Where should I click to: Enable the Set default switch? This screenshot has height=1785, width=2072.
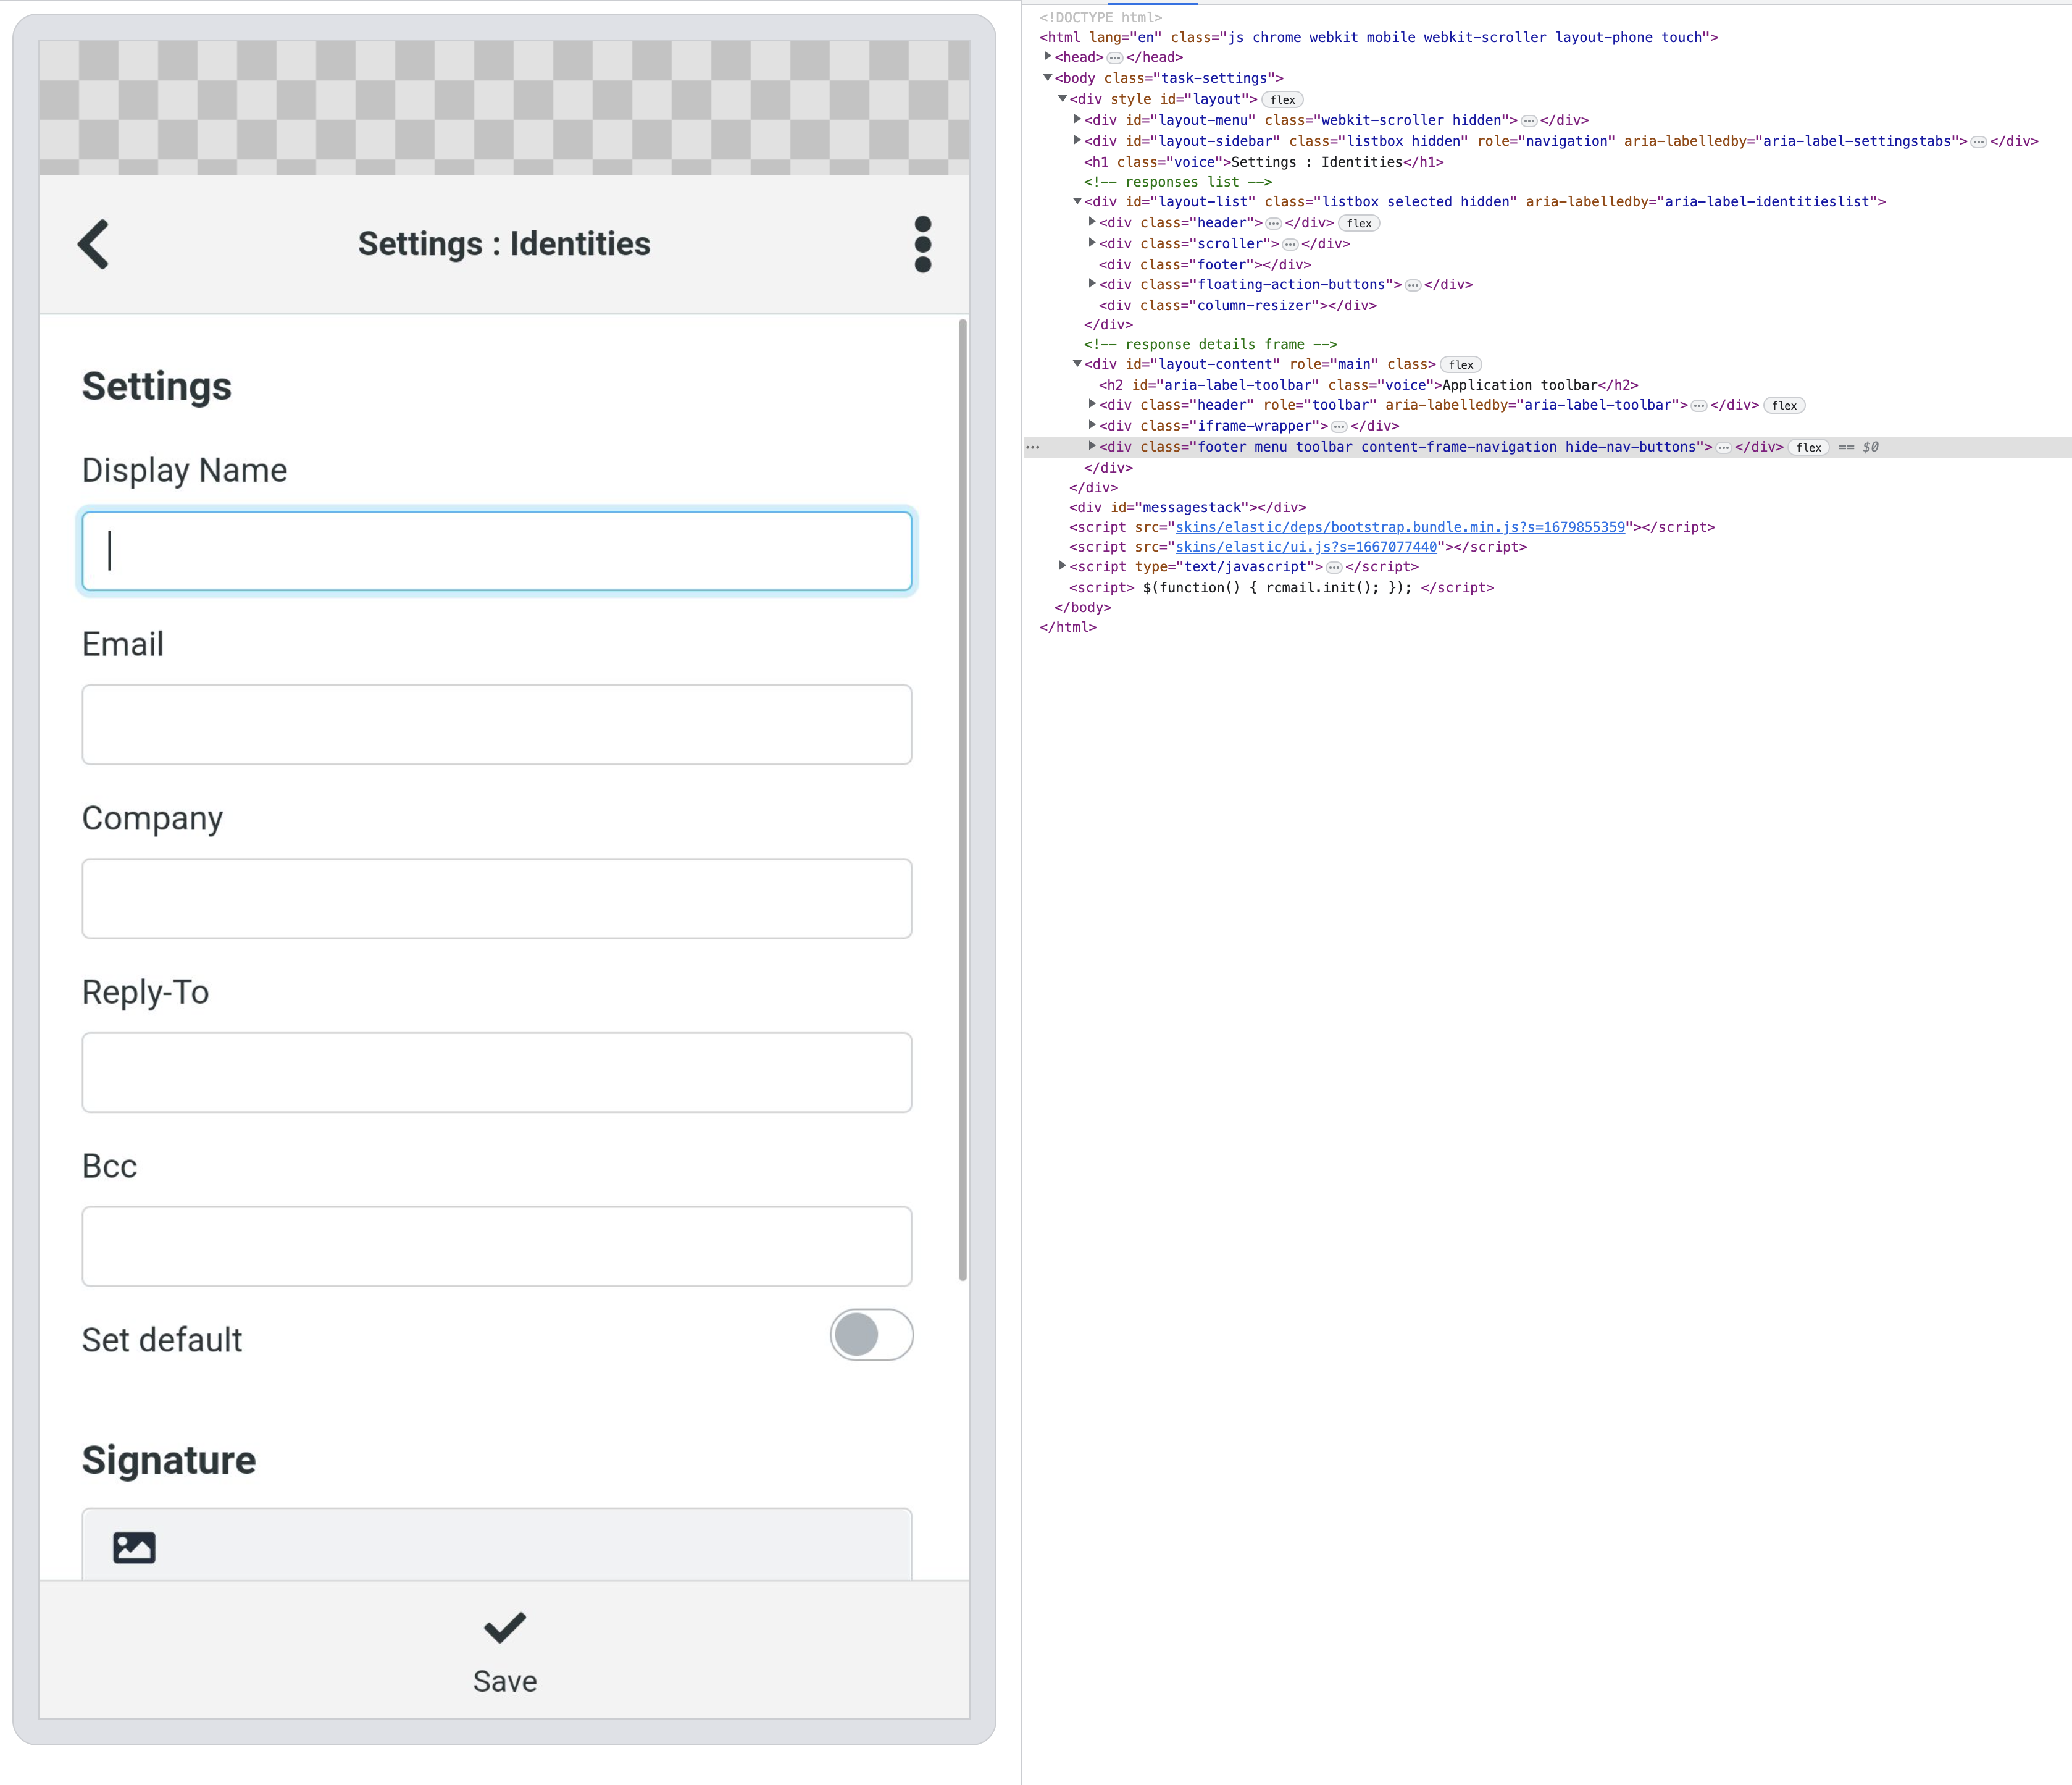point(871,1336)
